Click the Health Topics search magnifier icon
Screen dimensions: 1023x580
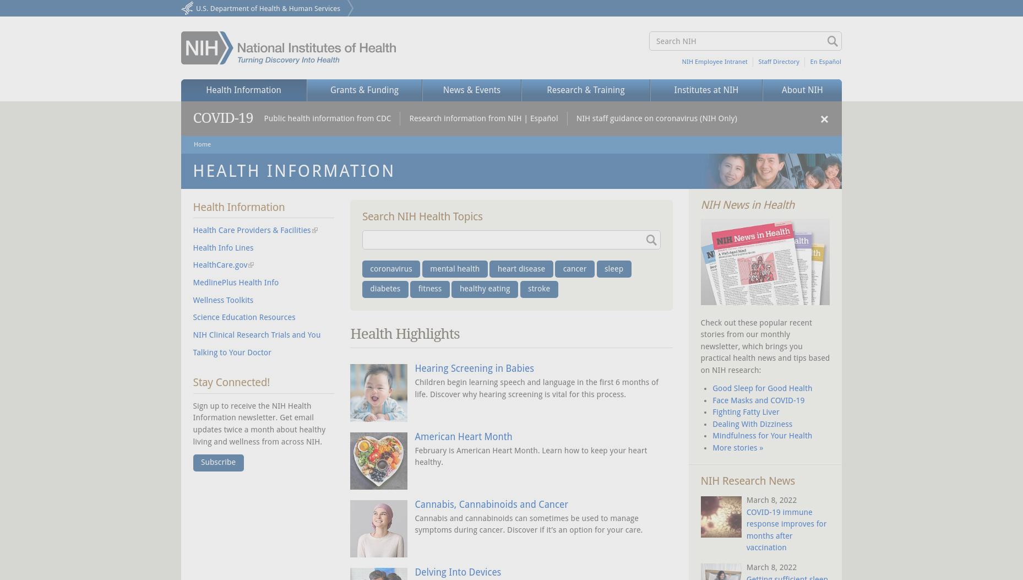click(651, 240)
